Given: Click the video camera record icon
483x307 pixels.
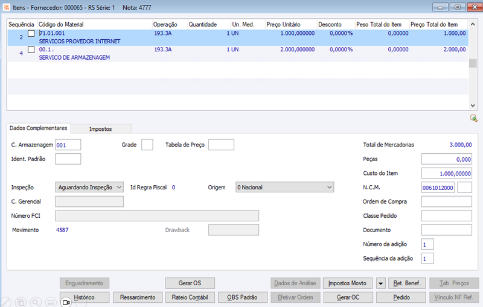Looking at the screenshot, I should (x=66, y=302).
